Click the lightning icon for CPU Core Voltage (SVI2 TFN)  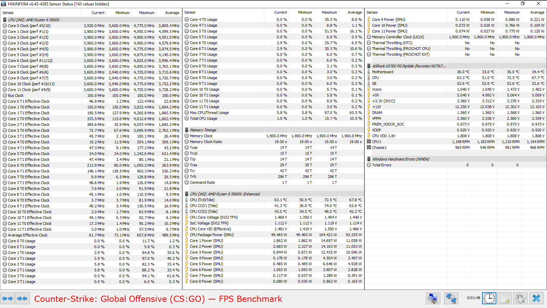[x=187, y=217]
